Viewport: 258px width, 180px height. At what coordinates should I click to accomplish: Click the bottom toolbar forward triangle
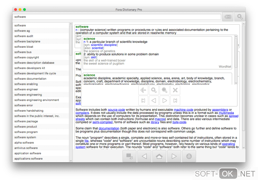point(174,156)
